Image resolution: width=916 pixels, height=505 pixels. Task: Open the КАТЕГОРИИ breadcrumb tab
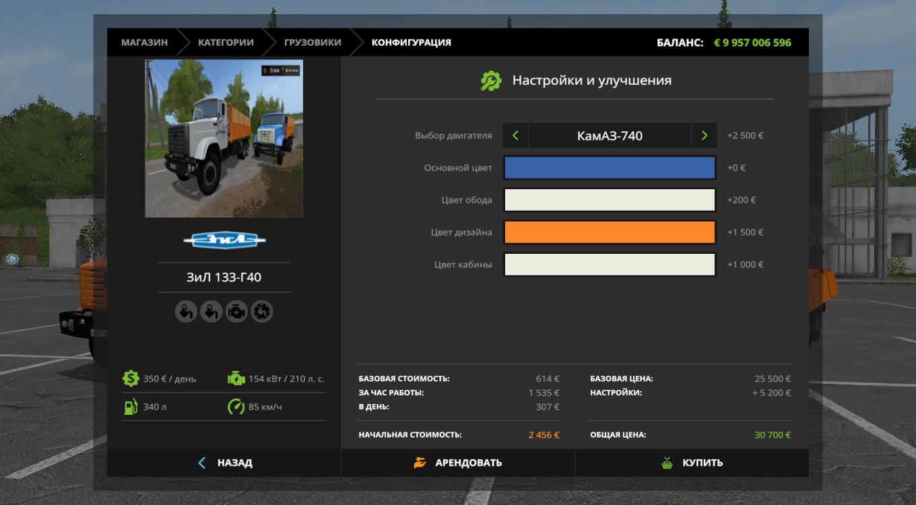pos(226,42)
